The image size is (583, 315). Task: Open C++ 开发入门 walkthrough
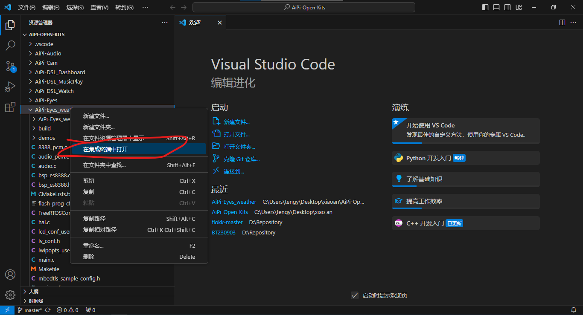tap(466, 223)
